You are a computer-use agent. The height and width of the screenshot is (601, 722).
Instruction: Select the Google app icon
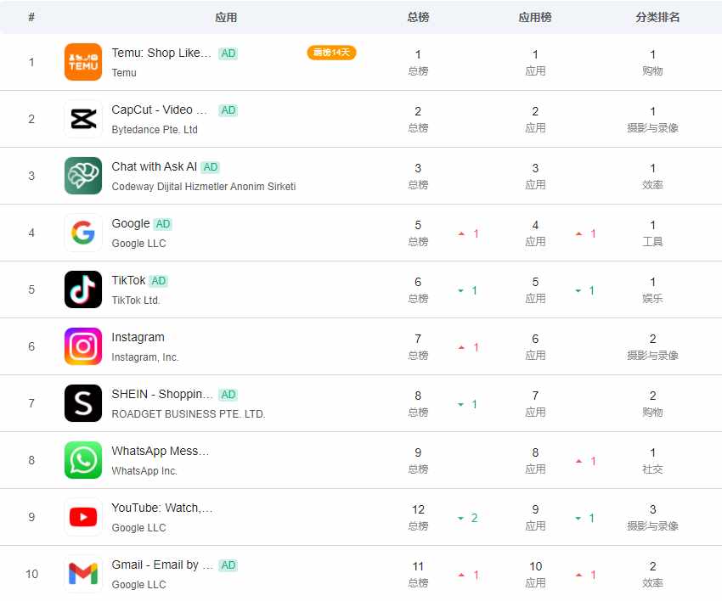coord(83,233)
